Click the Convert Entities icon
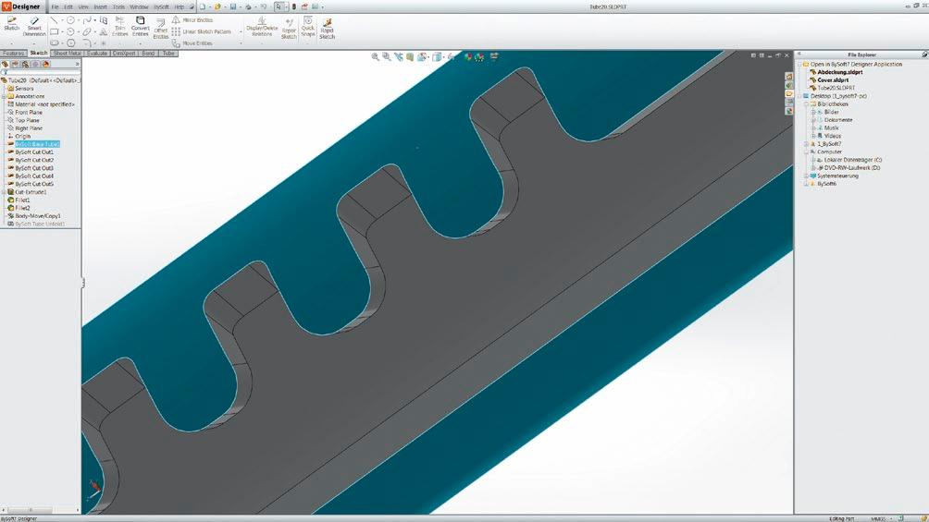 (x=141, y=27)
